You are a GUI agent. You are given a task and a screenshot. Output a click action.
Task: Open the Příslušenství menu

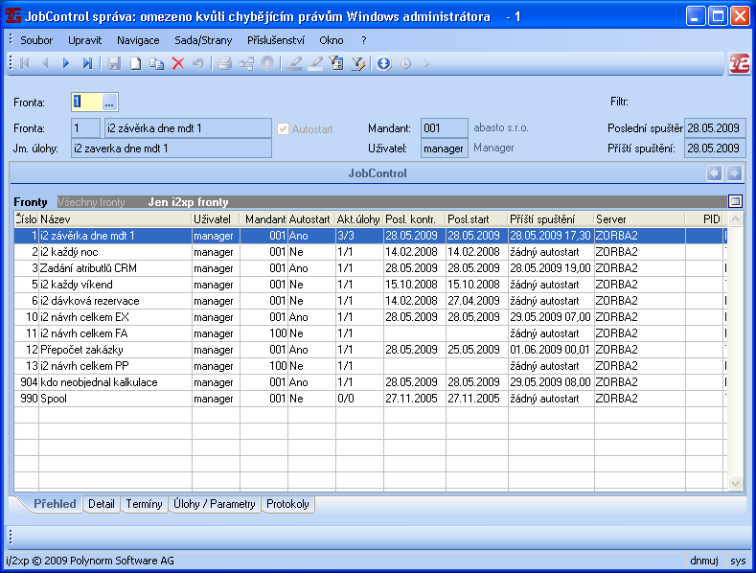[276, 40]
